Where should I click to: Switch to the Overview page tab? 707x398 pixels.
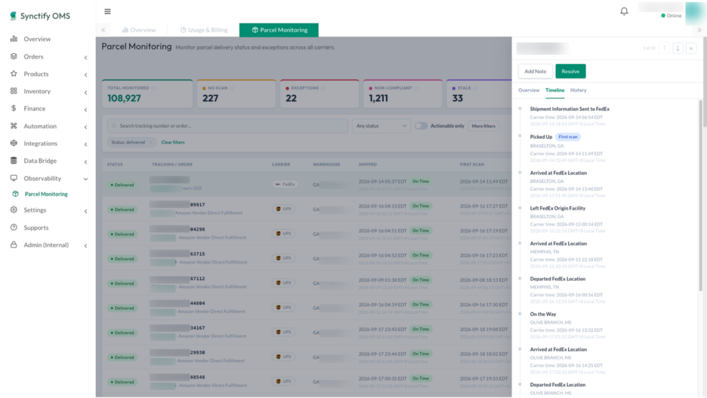pos(139,30)
